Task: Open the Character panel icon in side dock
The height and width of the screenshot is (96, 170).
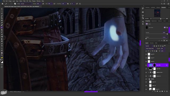Action: coord(143,22)
